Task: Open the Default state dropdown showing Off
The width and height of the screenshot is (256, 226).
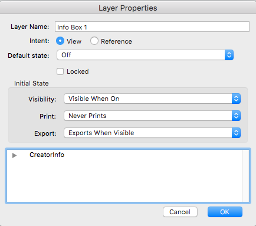Action: point(145,55)
